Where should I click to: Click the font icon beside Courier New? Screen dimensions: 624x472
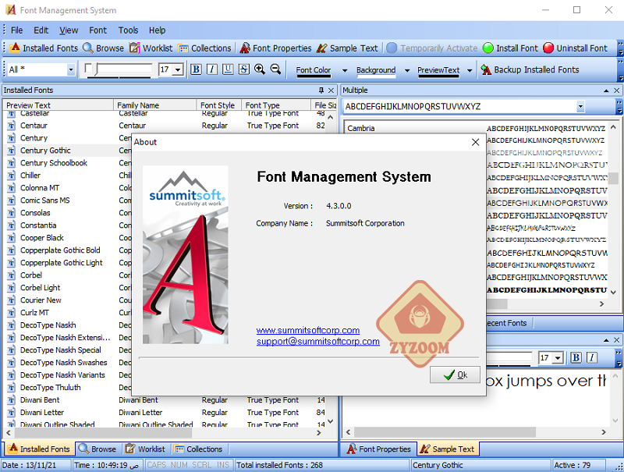pos(12,300)
